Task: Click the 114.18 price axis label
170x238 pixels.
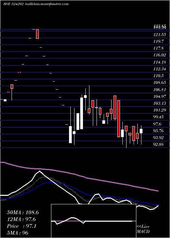Action: coord(159,62)
